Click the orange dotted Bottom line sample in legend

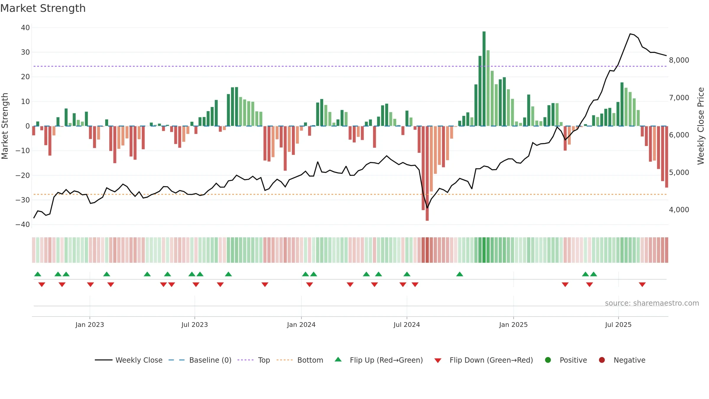(285, 360)
